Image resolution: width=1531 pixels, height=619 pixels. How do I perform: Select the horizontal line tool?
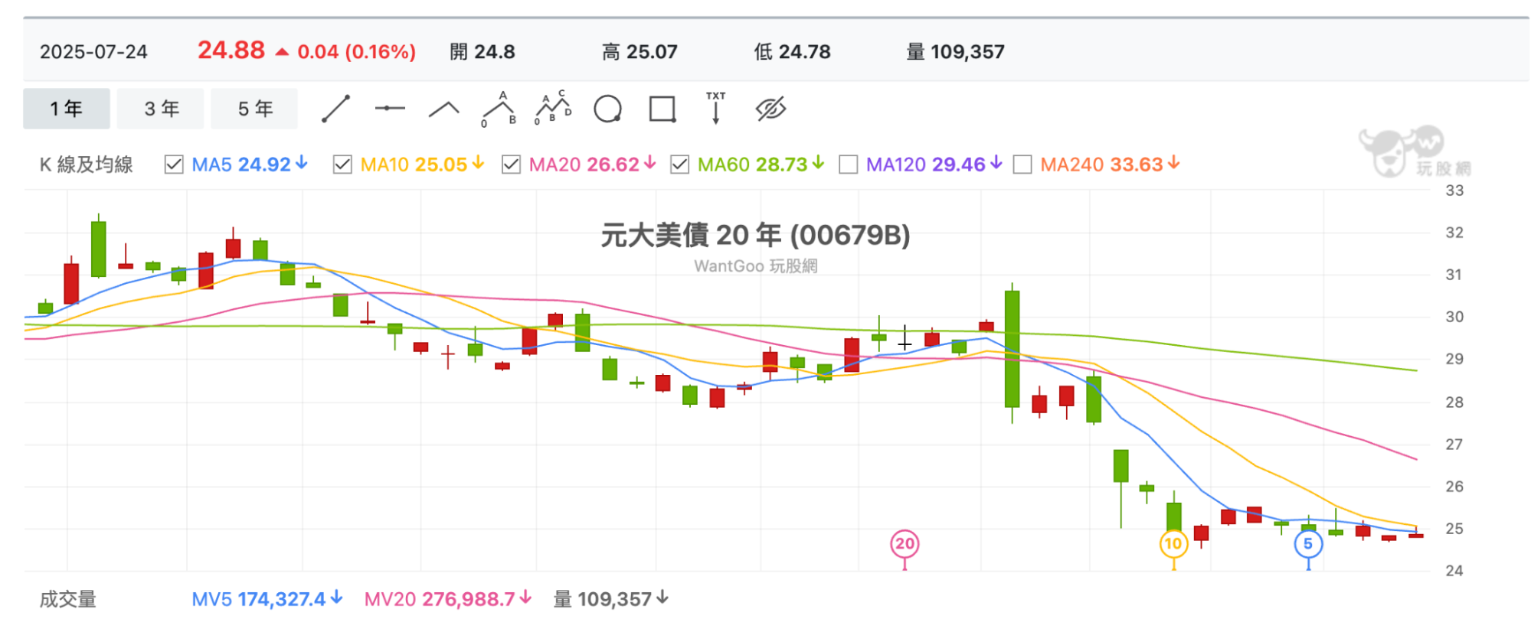(390, 109)
